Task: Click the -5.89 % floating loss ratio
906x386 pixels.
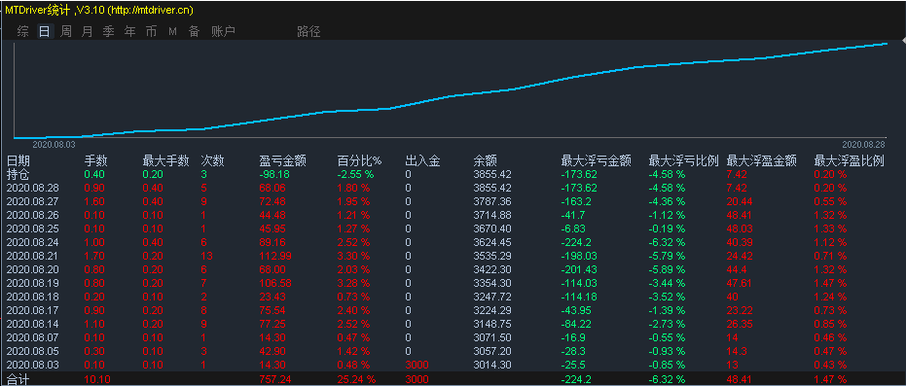Action: tap(668, 269)
